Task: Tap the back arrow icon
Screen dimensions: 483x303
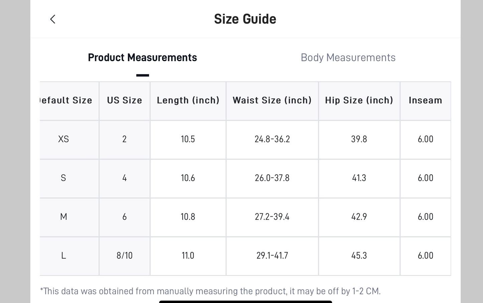Action: (x=53, y=19)
